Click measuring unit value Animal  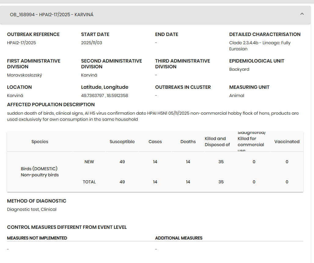pos(237,95)
